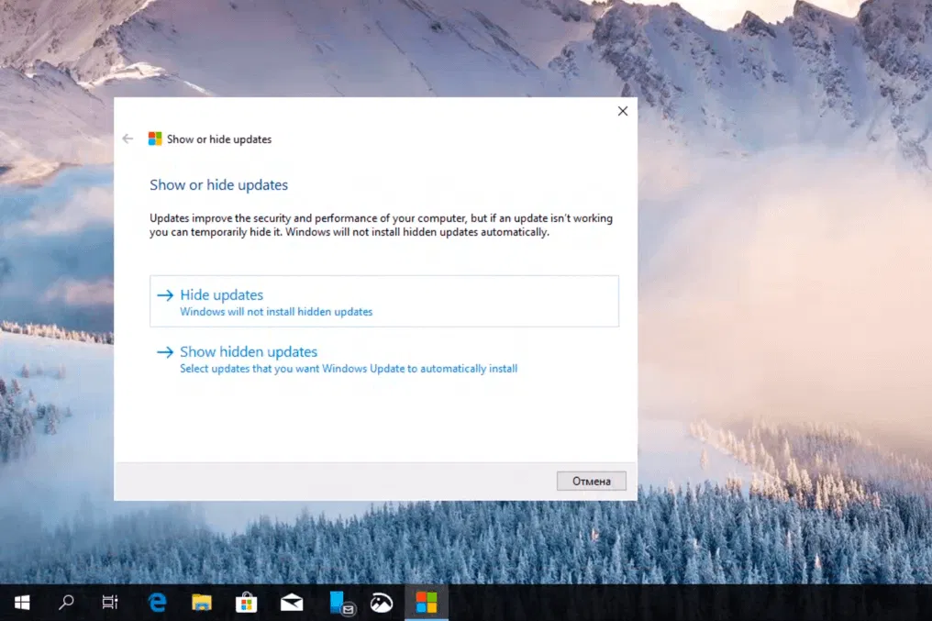Click the desktop wallpaper area
This screenshot has width=932, height=621.
(x=789, y=275)
